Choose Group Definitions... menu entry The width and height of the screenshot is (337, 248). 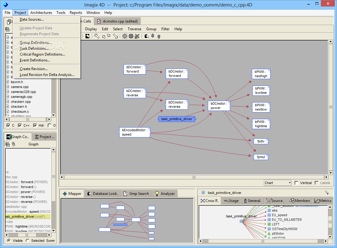pyautogui.click(x=35, y=43)
